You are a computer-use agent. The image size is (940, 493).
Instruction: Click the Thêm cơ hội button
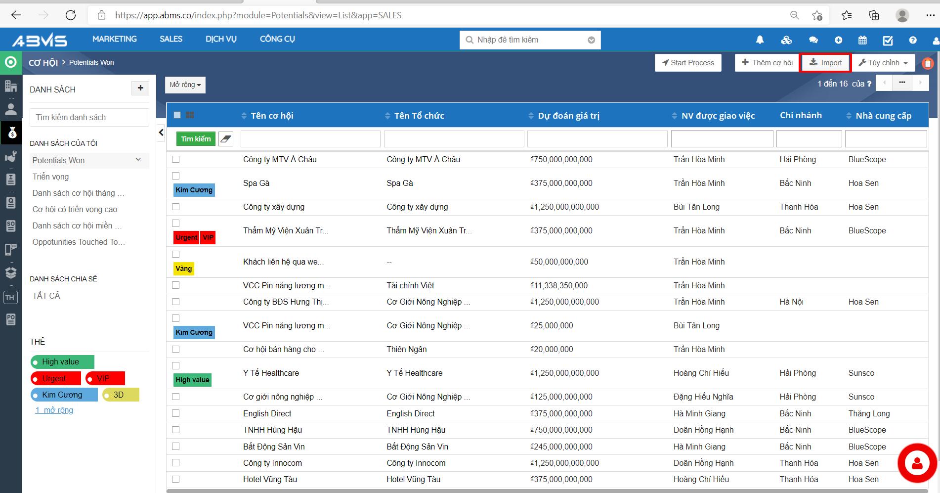767,63
